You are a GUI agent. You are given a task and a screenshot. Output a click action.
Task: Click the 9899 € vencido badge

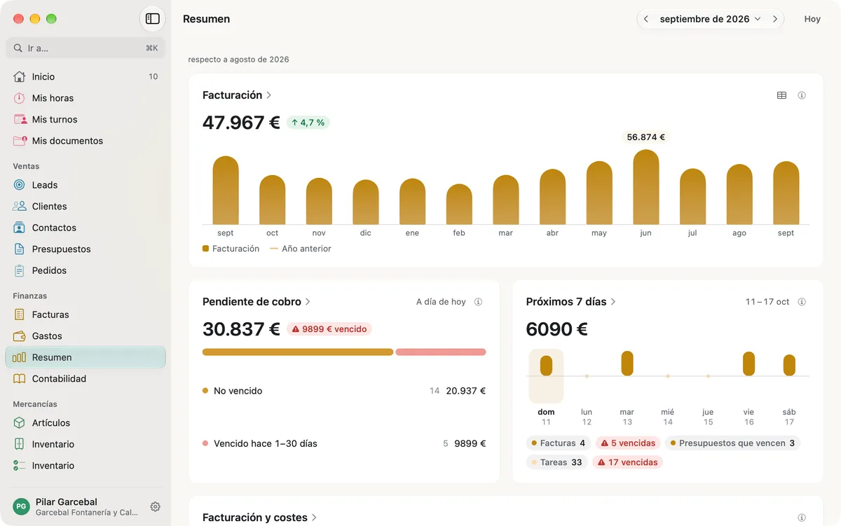pyautogui.click(x=329, y=329)
